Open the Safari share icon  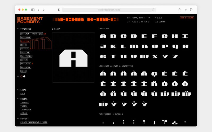coord(180,10)
